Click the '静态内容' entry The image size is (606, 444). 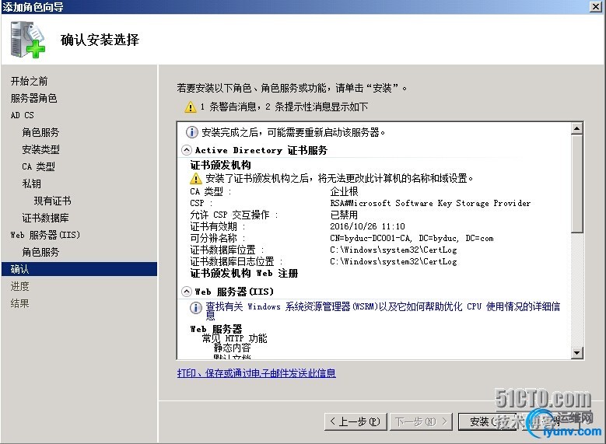click(x=233, y=348)
